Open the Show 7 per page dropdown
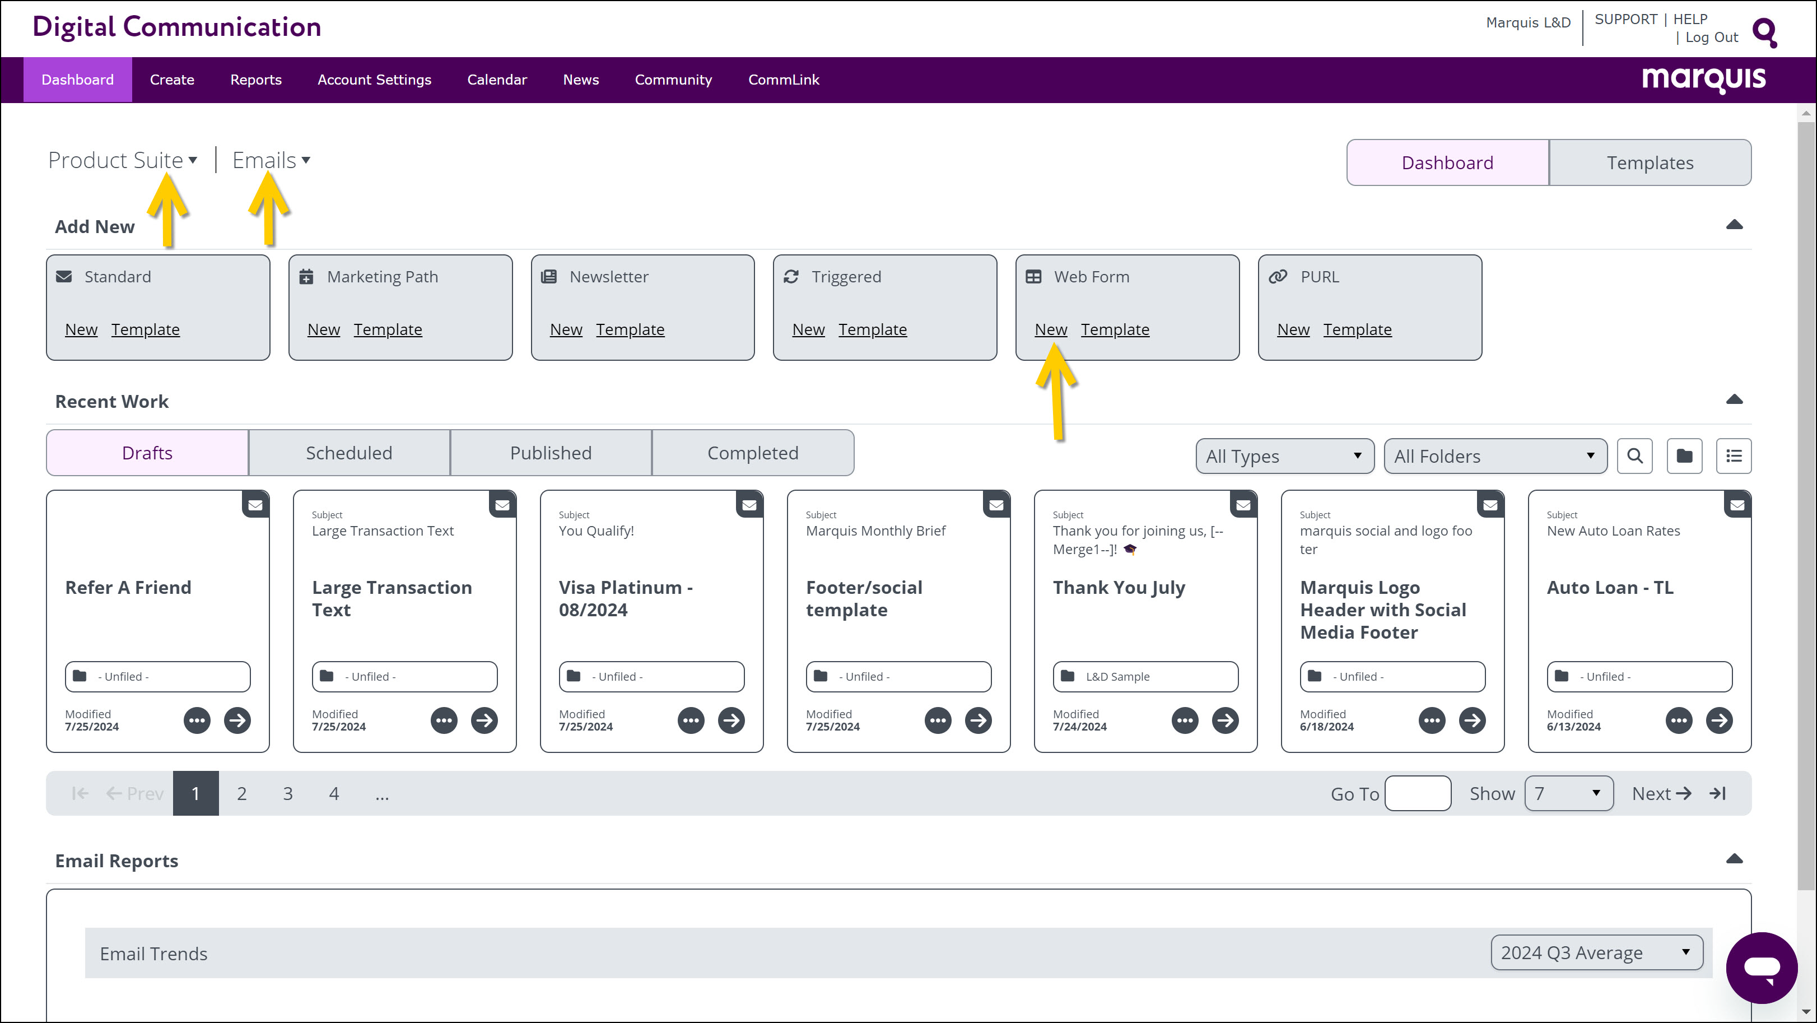The image size is (1817, 1023). (x=1569, y=793)
